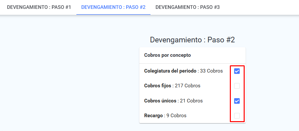This screenshot has width=299, height=131.
Task: Click the word Devengamiento in page heading
Action: click(x=176, y=40)
